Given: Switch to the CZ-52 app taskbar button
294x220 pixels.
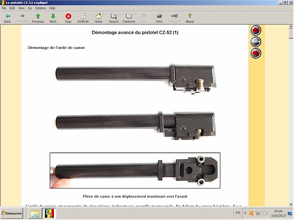Looking at the screenshot, I should point(49,214).
